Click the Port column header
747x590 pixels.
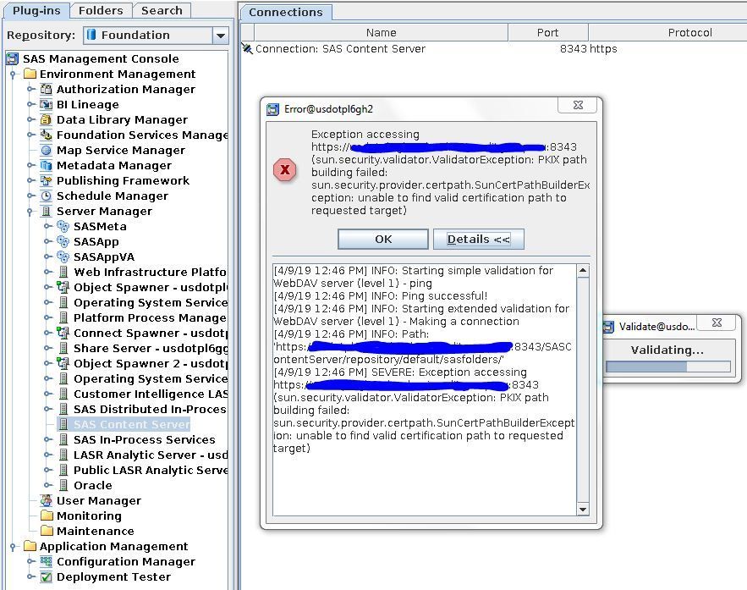548,32
